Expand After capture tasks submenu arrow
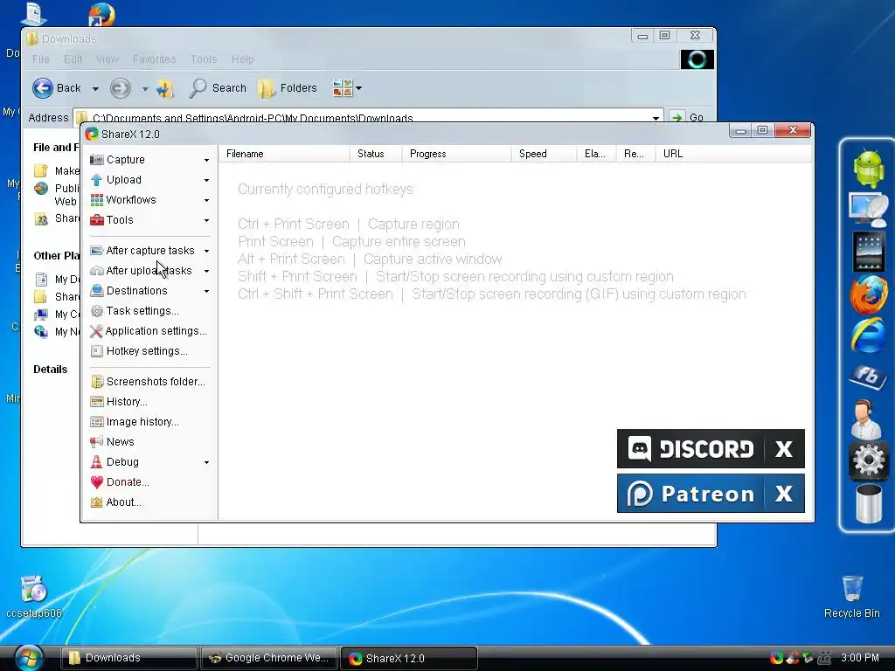The image size is (895, 671). tap(206, 251)
